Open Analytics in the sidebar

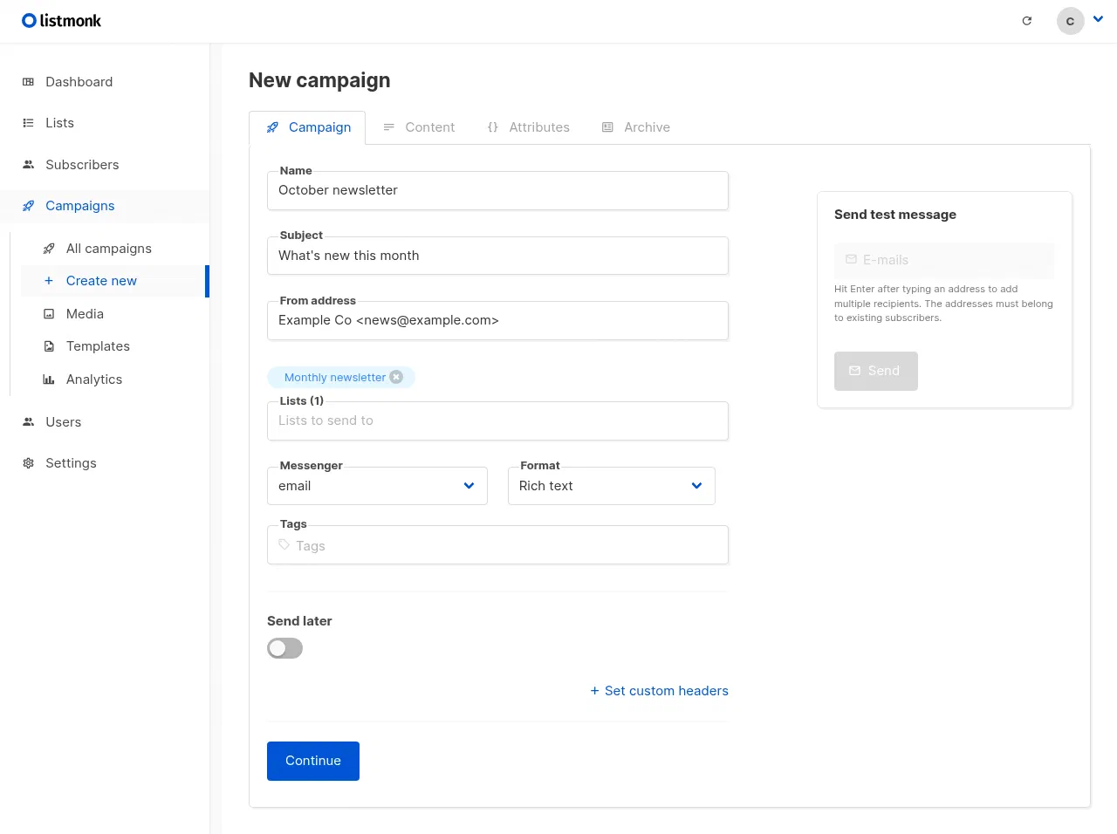click(x=113, y=379)
